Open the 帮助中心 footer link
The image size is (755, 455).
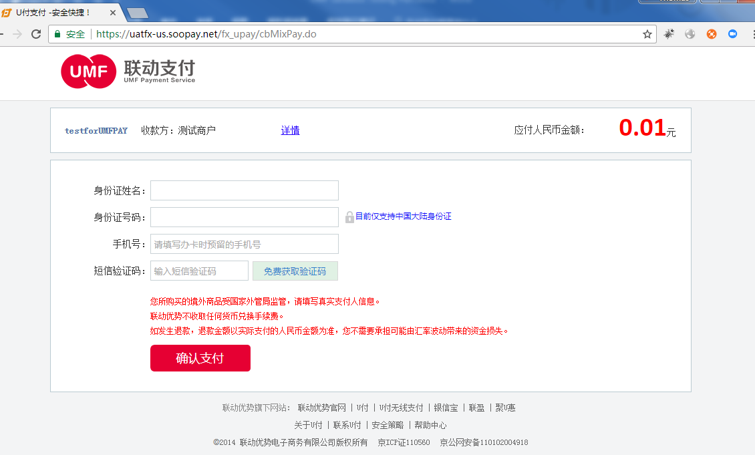pyautogui.click(x=431, y=425)
